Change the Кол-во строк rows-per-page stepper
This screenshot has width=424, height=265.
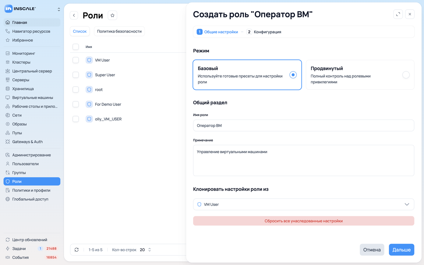point(149,250)
